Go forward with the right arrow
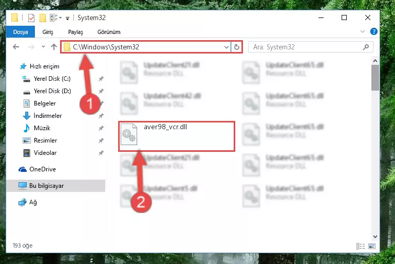 [31, 47]
